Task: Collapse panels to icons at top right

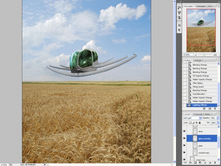Action: pyautogui.click(x=219, y=1)
